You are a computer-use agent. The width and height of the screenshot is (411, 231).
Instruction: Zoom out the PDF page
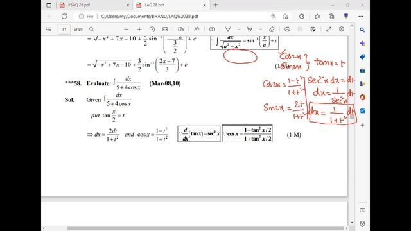127,30
